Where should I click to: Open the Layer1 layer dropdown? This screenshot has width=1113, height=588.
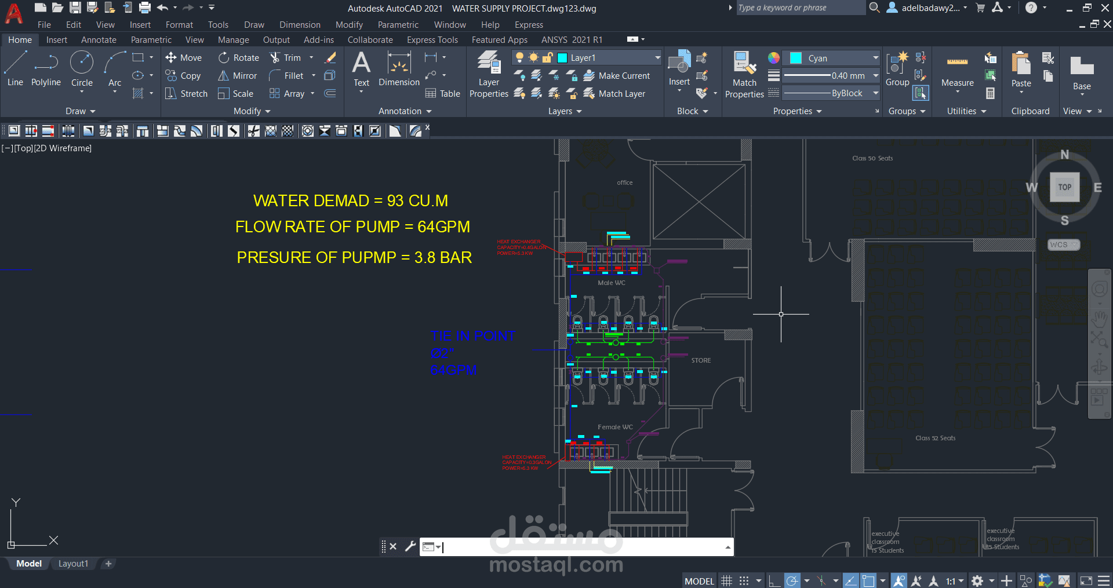point(657,57)
